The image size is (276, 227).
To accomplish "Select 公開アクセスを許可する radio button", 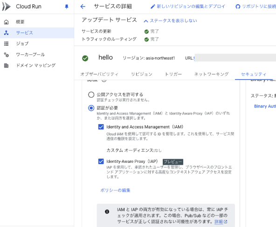I will pyautogui.click(x=91, y=94).
